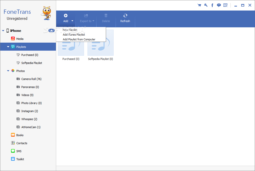Click the Delete trash icon

pos(106,16)
